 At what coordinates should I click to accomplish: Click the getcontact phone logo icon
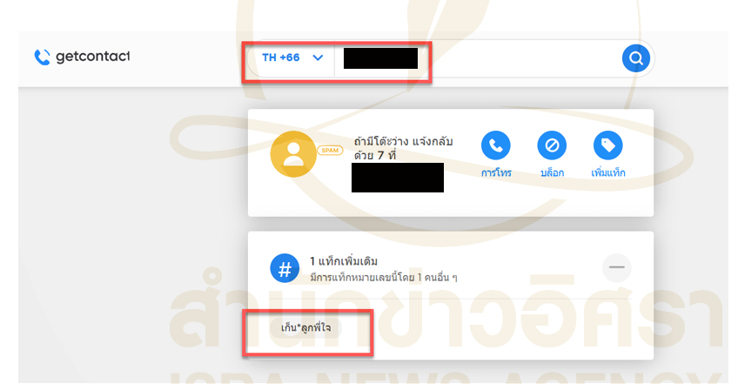(x=43, y=57)
